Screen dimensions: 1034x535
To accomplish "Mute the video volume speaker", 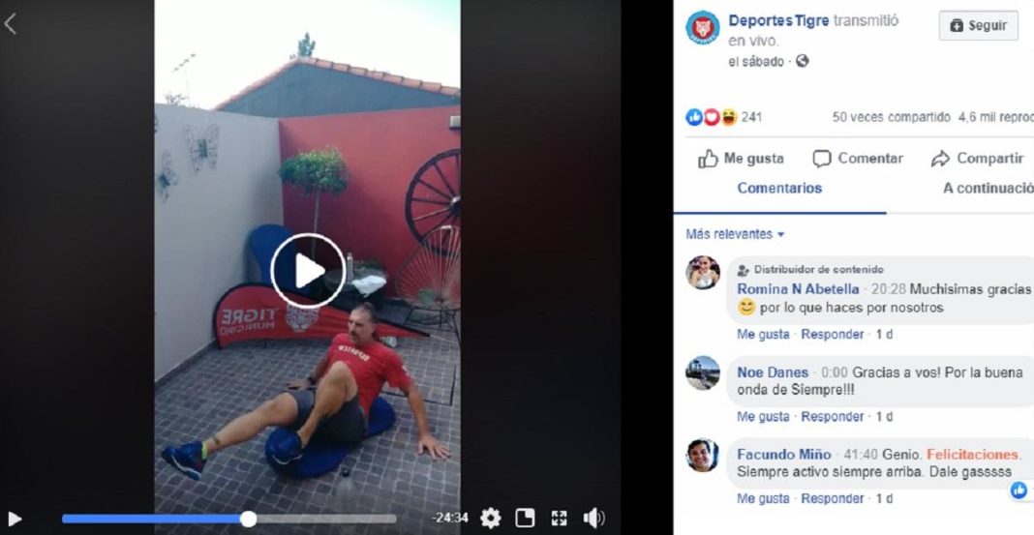I will coord(593,518).
